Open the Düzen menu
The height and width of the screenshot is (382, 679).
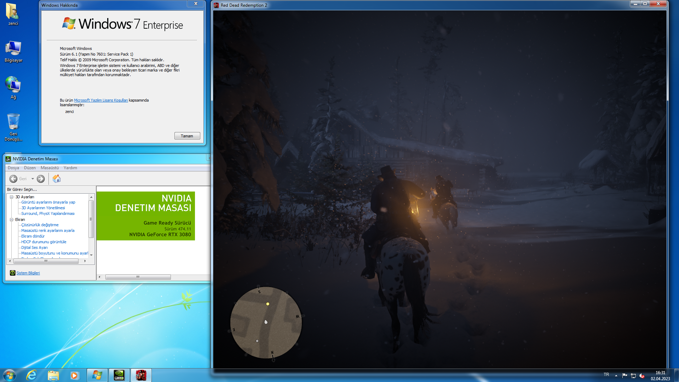(30, 168)
